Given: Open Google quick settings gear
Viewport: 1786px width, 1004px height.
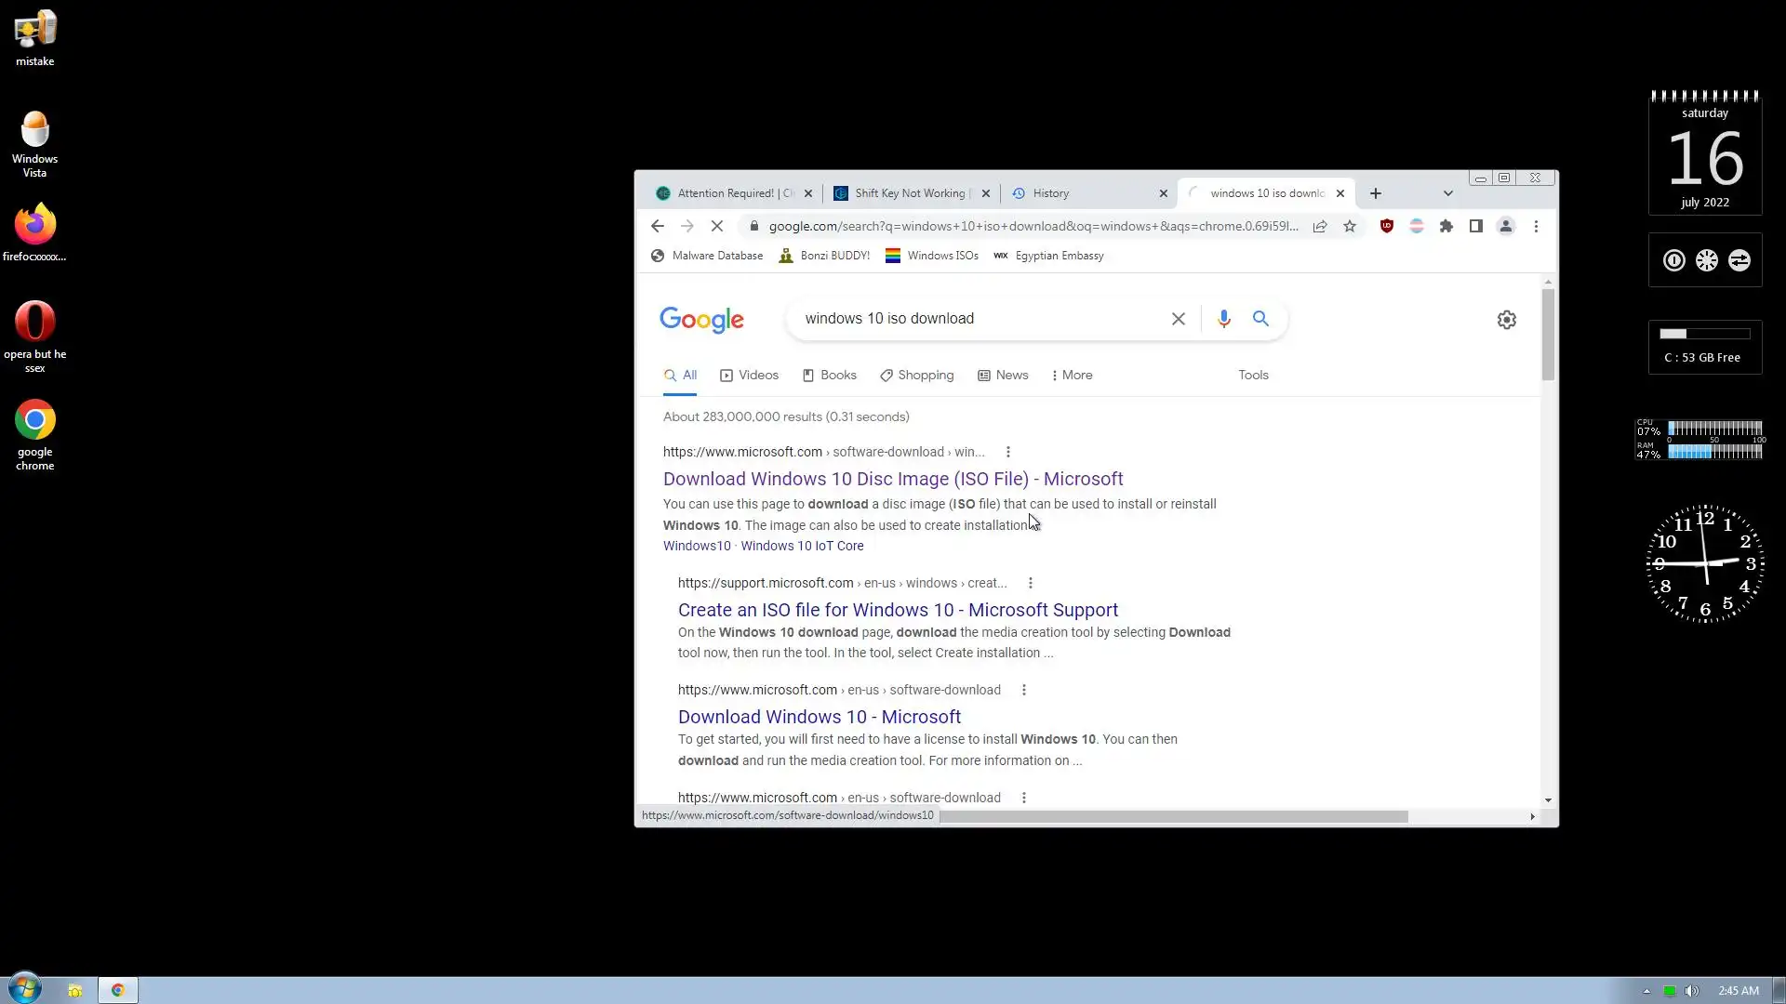Looking at the screenshot, I should coord(1506,320).
